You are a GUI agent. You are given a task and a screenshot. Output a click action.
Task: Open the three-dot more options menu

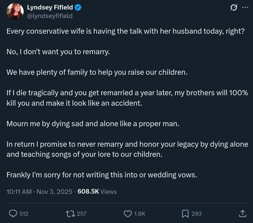click(x=245, y=8)
